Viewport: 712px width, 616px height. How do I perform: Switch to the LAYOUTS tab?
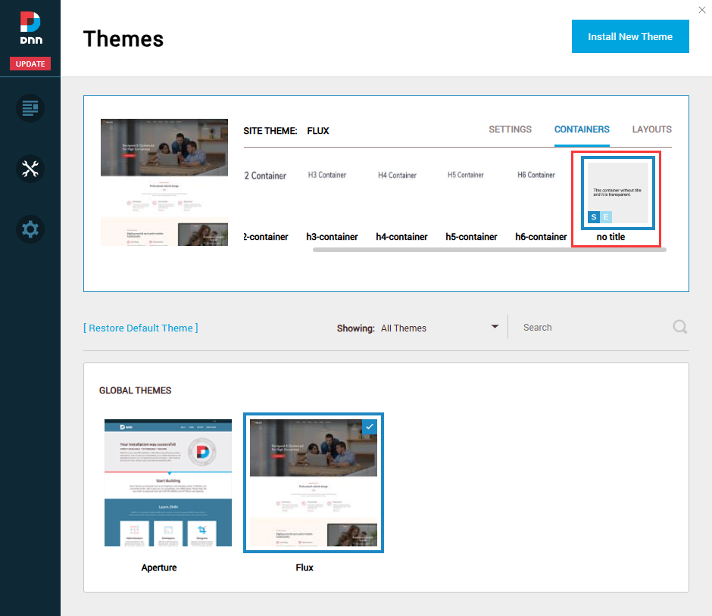tap(651, 129)
